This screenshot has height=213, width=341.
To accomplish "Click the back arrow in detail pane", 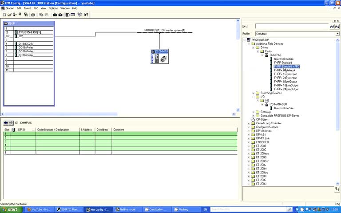I will click(6, 123).
